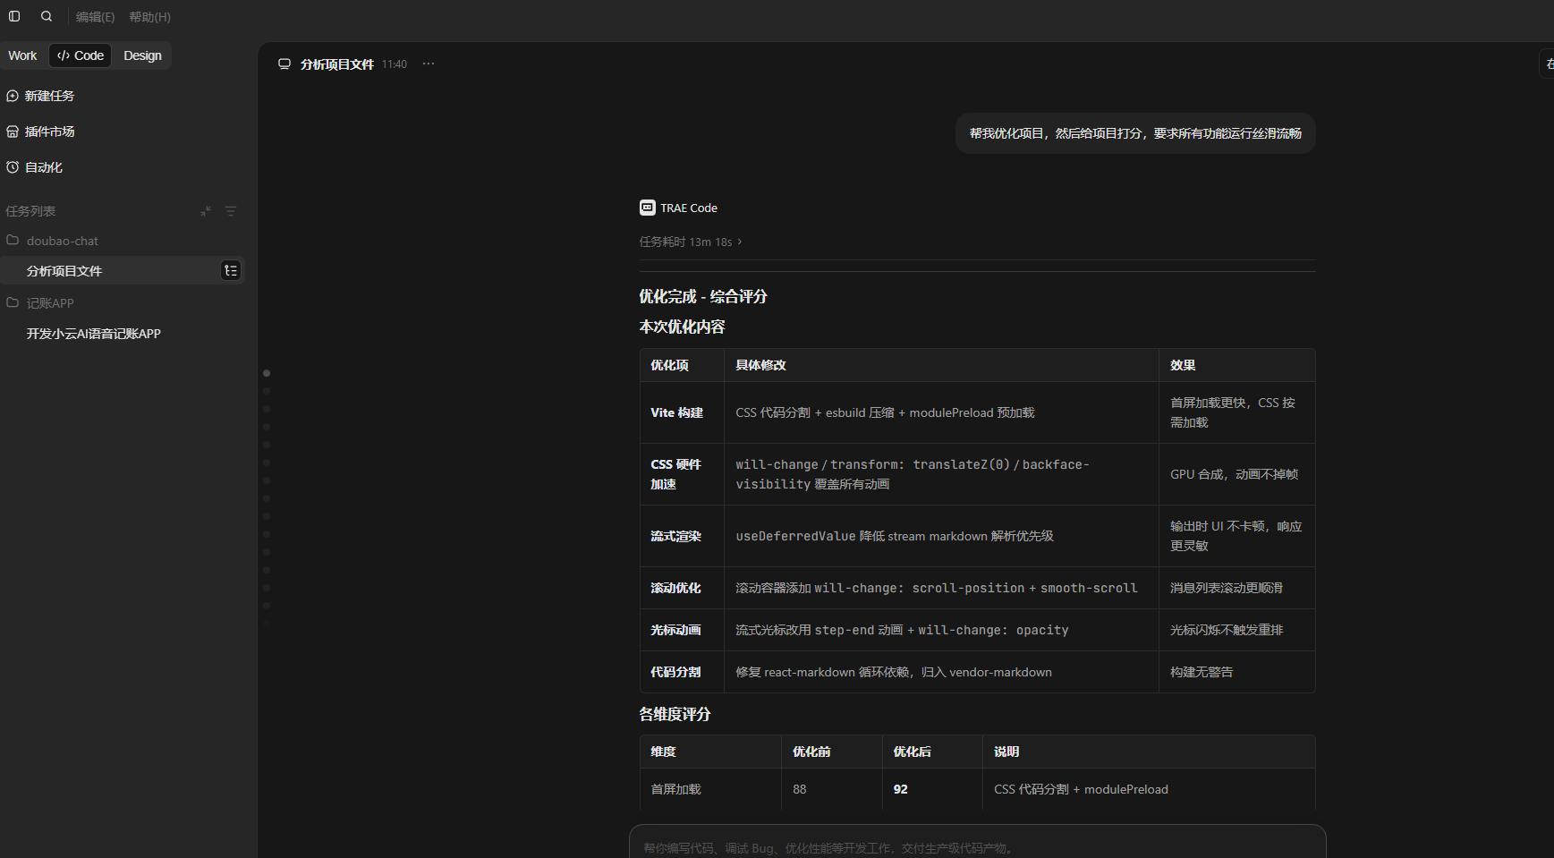The width and height of the screenshot is (1554, 858).
Task: Open the 插件市场 plugin marketplace
Action: coord(40,132)
